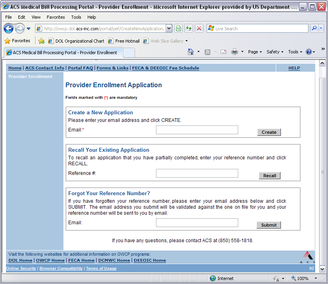The width and height of the screenshot is (328, 284).
Task: Click the Read Mail icon
Action: [223, 51]
